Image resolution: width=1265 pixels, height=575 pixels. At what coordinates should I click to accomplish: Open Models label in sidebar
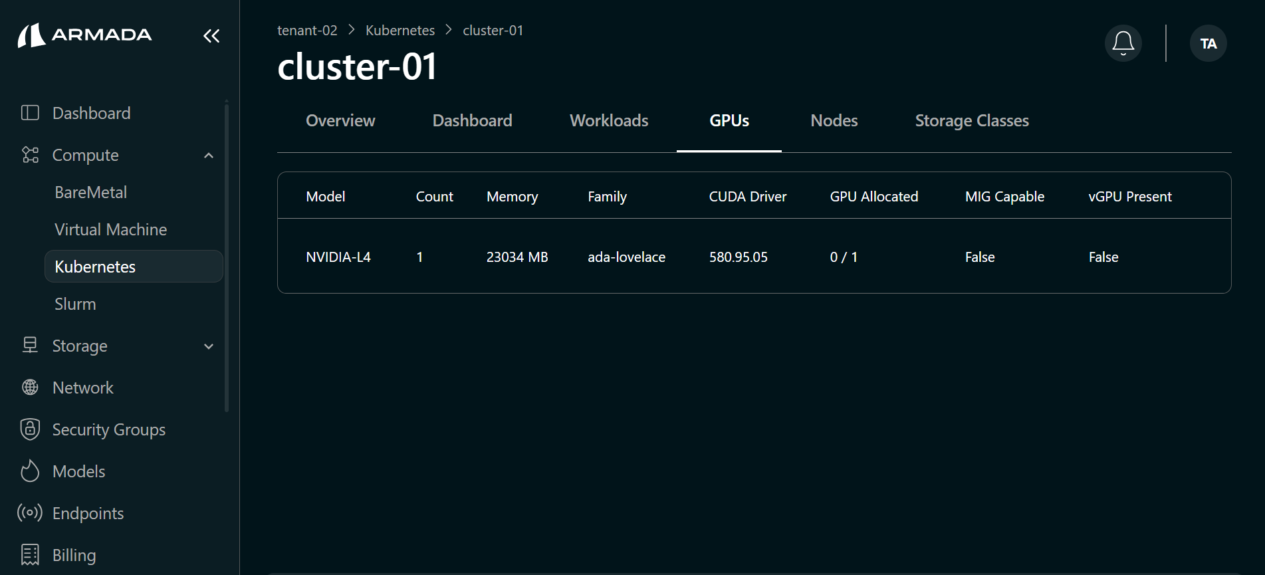pyautogui.click(x=79, y=471)
